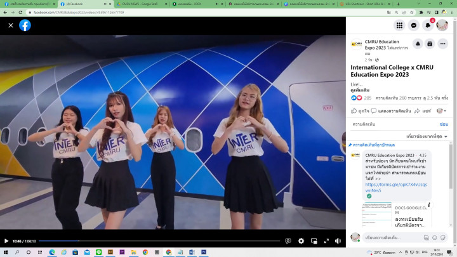
Task: Insert a GIF in the comment box
Action: click(x=427, y=238)
